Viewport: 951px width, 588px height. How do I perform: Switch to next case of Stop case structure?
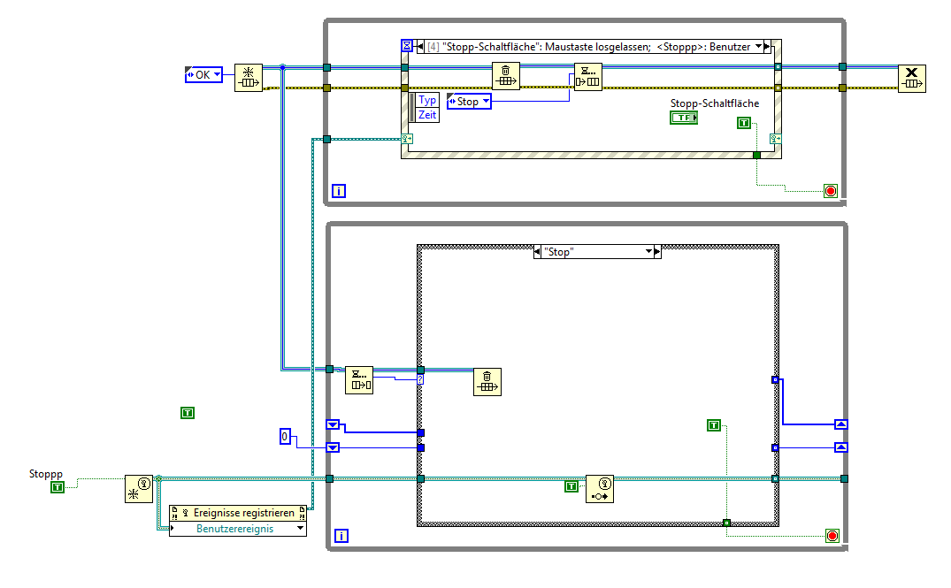(x=656, y=252)
